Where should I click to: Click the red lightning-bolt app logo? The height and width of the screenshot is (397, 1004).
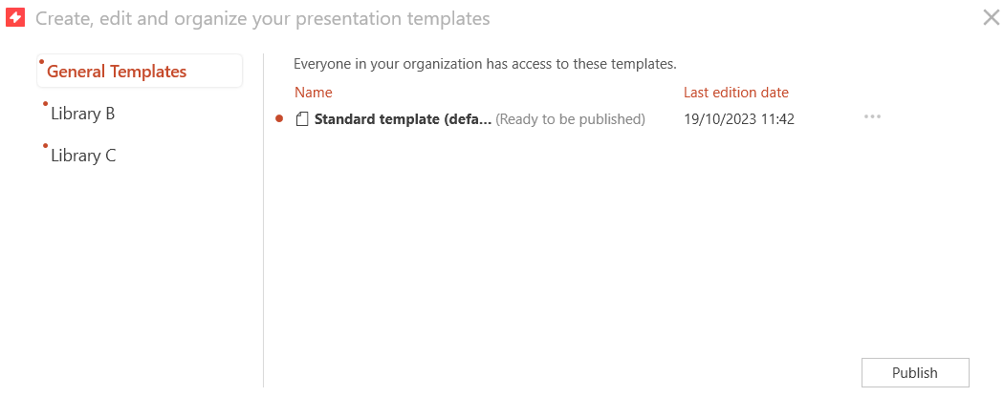pos(14,18)
